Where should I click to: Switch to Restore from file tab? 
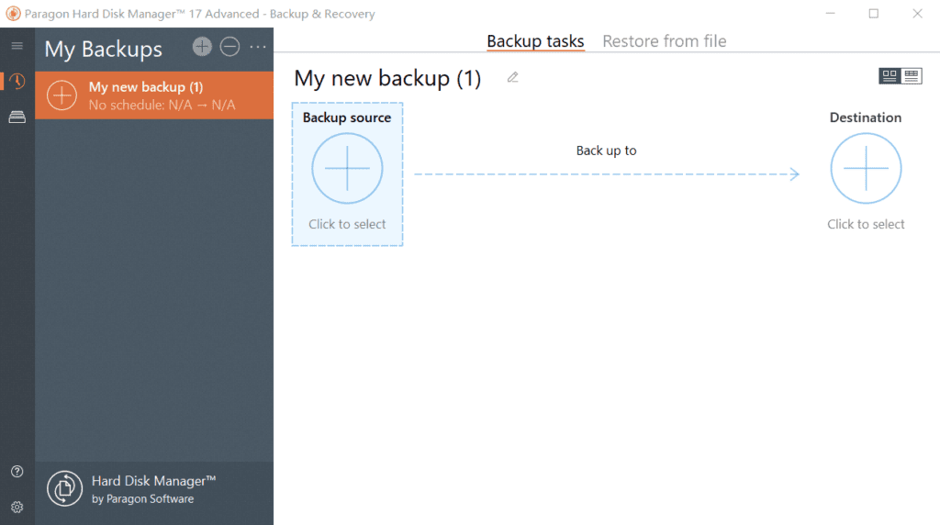point(665,40)
